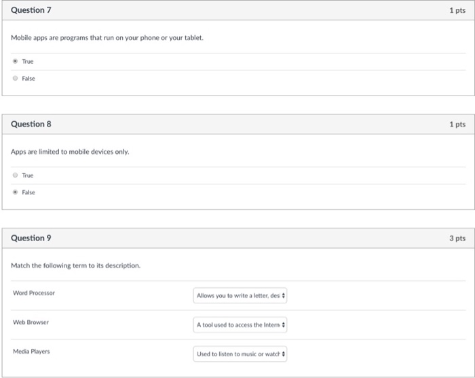Click the 'False' label text in Question 7
Image resolution: width=475 pixels, height=378 pixels.
pyautogui.click(x=28, y=79)
